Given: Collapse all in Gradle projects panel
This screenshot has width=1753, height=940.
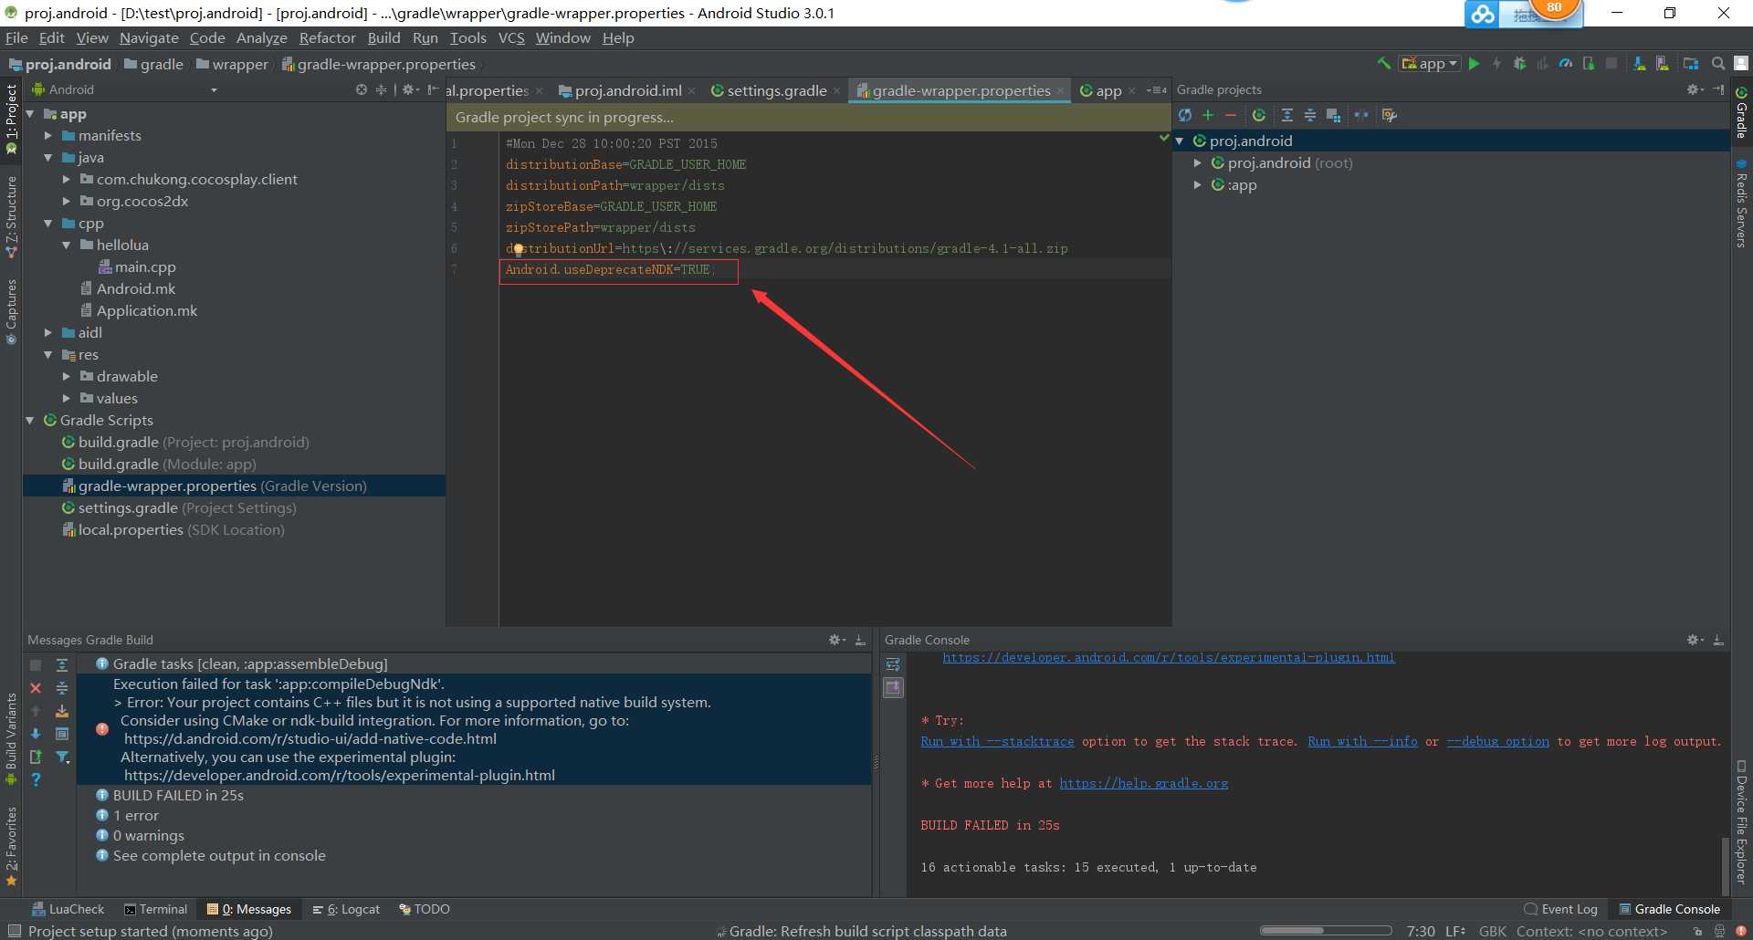Looking at the screenshot, I should (1310, 115).
